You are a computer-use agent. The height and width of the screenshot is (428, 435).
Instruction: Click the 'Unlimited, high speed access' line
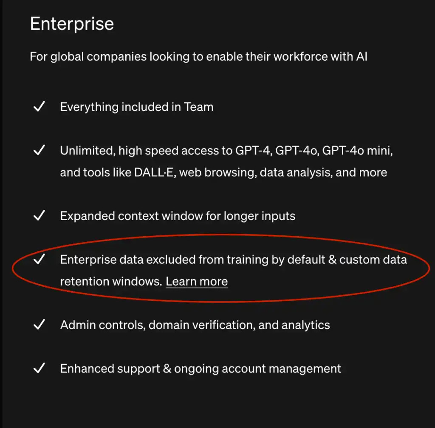pos(145,151)
